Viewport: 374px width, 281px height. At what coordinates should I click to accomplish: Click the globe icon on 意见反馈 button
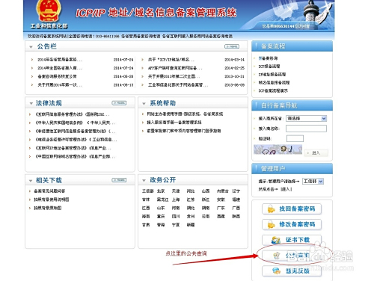(x=276, y=271)
